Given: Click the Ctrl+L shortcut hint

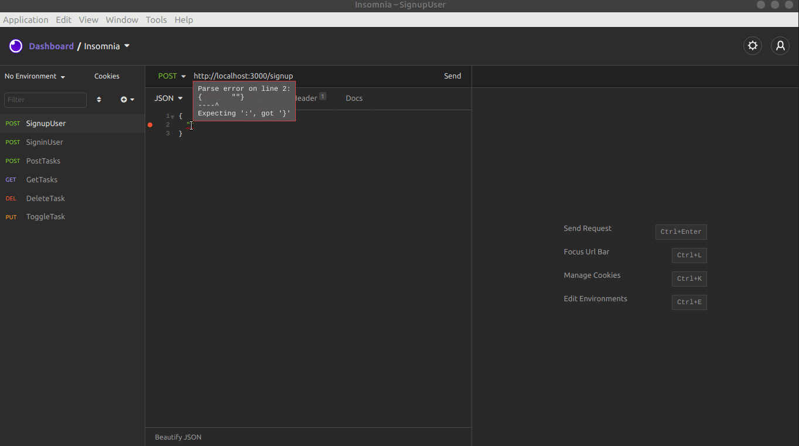Looking at the screenshot, I should pyautogui.click(x=689, y=256).
